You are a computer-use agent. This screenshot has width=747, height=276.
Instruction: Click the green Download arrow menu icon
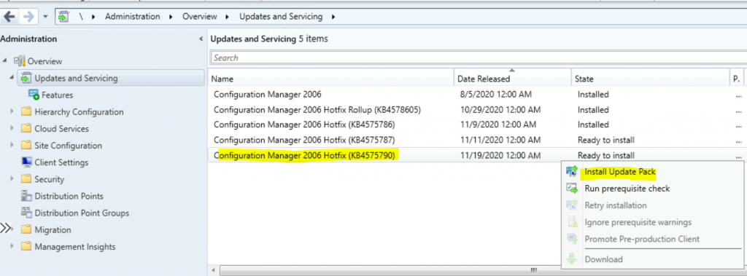coord(572,259)
